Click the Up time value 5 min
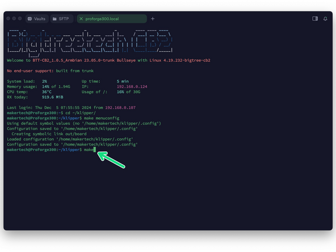The image size is (336, 252). (x=123, y=81)
